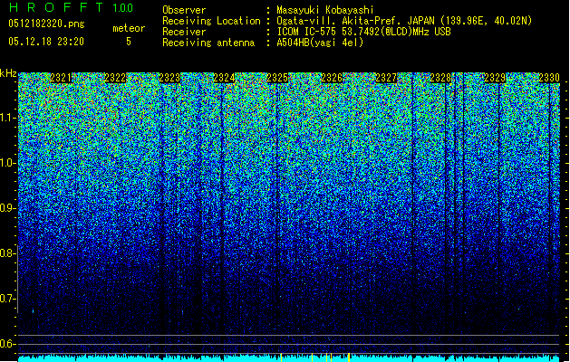The width and height of the screenshot is (570, 362).
Task: Click the Observer field label
Action: [x=184, y=10]
